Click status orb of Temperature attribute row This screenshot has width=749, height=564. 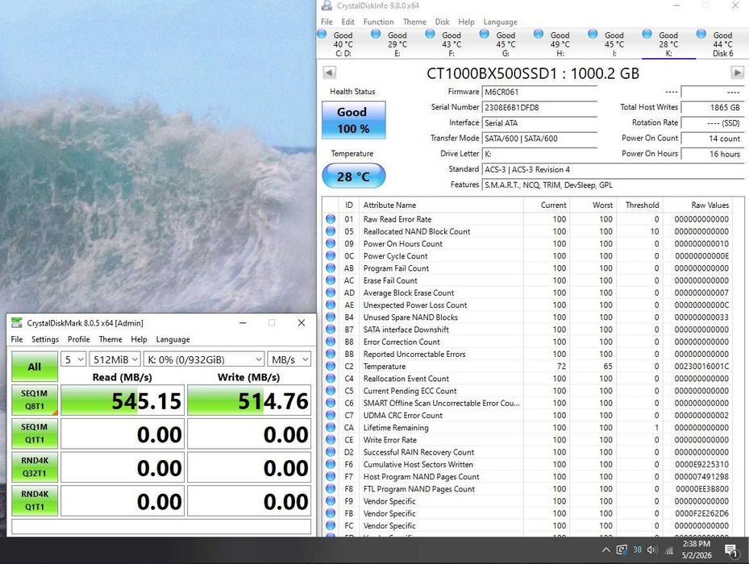(x=331, y=367)
